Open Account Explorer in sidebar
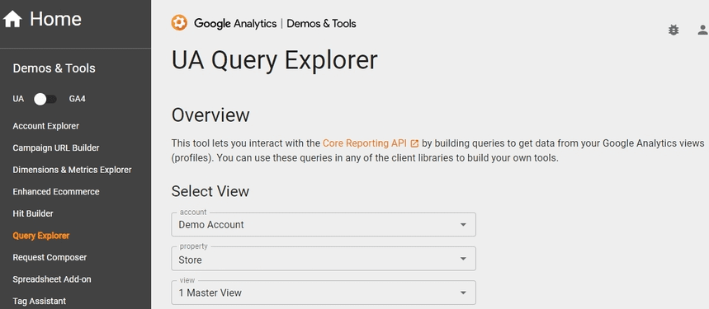709x309 pixels. pyautogui.click(x=45, y=126)
